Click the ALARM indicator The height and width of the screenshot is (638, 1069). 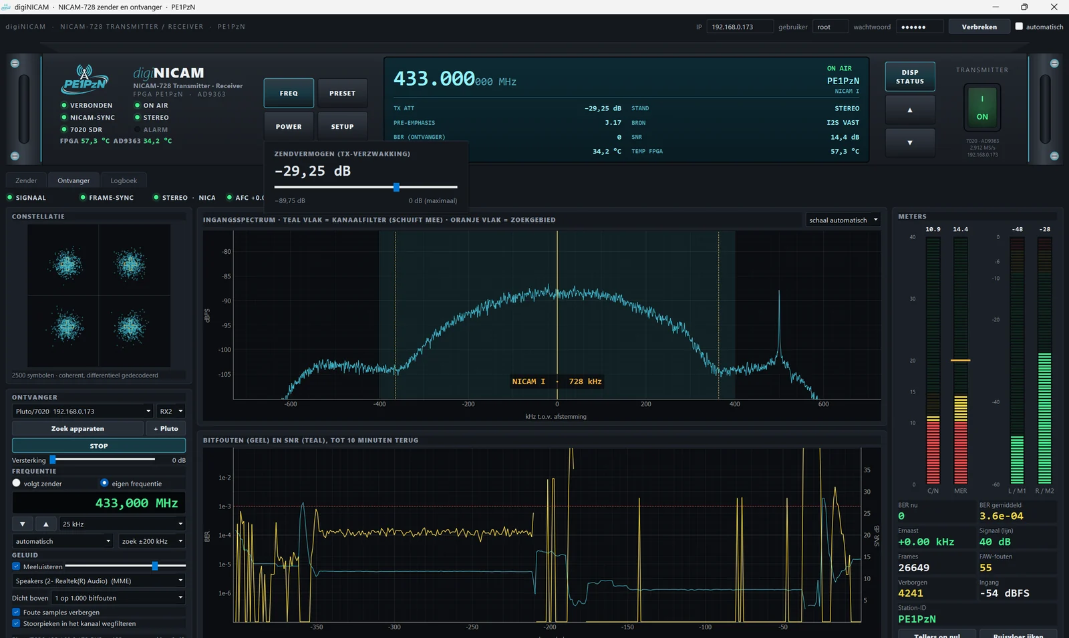pyautogui.click(x=138, y=130)
